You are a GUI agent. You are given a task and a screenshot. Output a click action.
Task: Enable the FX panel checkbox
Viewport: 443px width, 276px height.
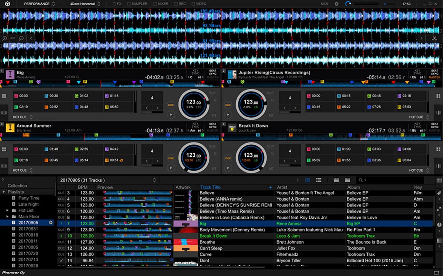click(114, 4)
